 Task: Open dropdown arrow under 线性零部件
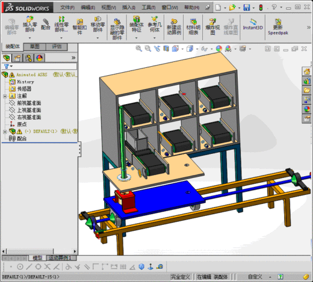coord(61,38)
